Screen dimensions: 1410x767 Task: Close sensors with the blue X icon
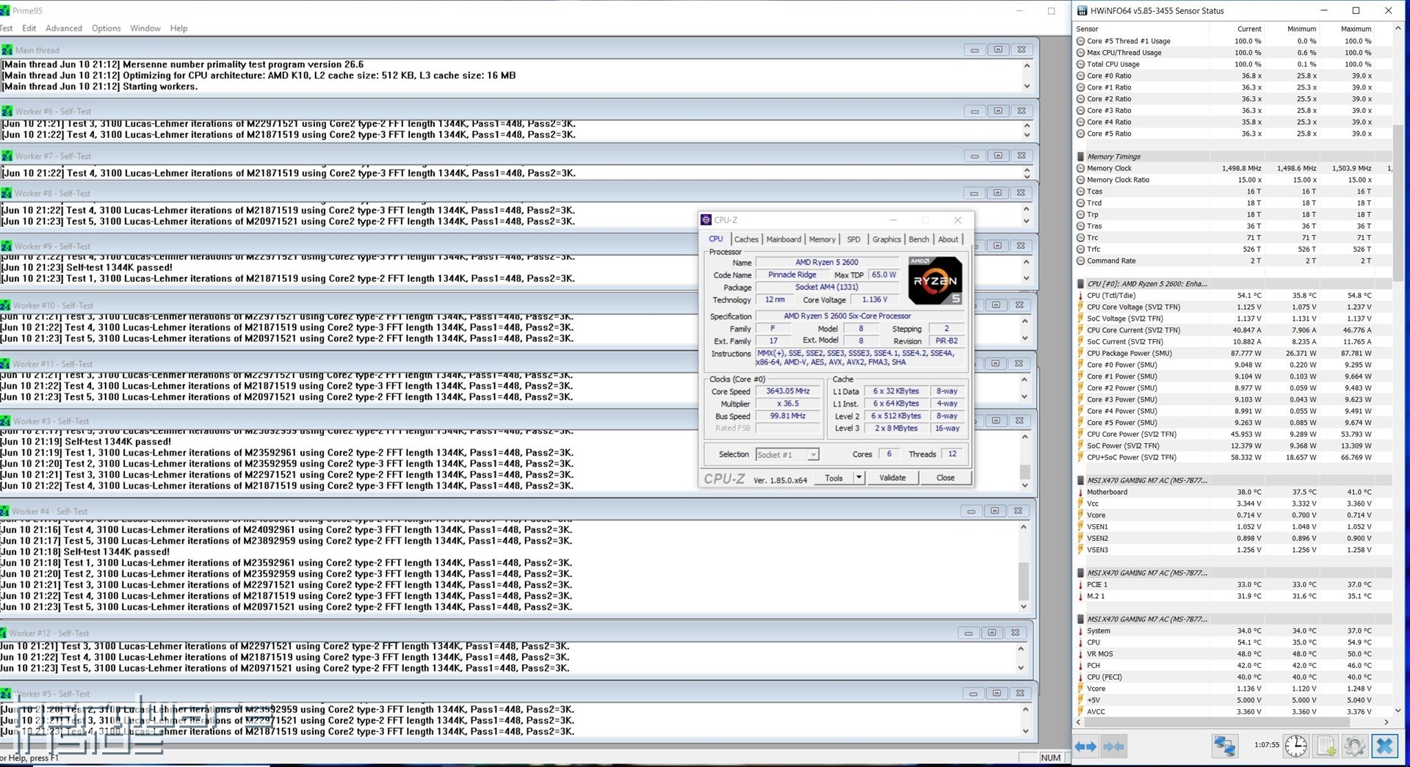coord(1384,746)
